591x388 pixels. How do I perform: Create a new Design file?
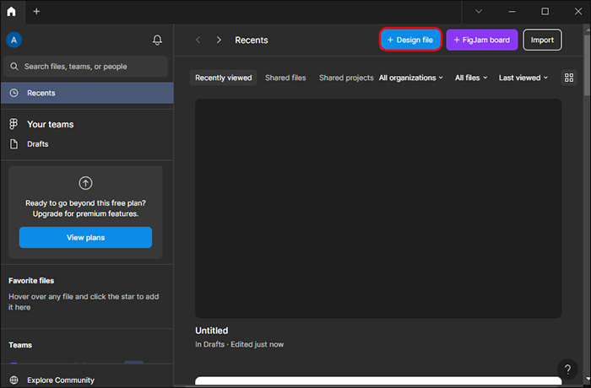click(x=410, y=40)
